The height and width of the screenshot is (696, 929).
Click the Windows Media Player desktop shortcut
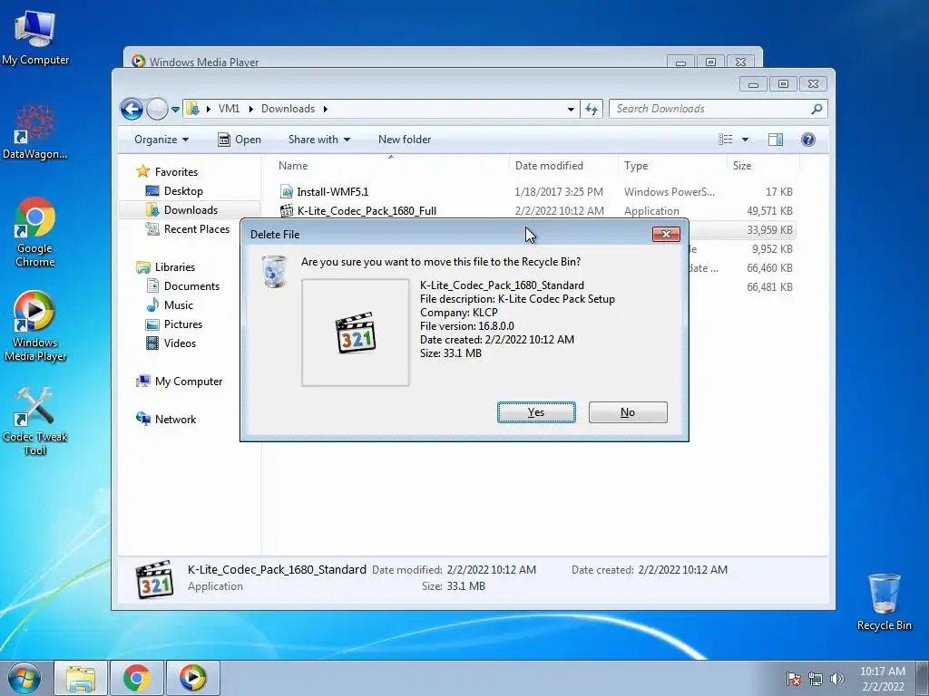click(35, 325)
